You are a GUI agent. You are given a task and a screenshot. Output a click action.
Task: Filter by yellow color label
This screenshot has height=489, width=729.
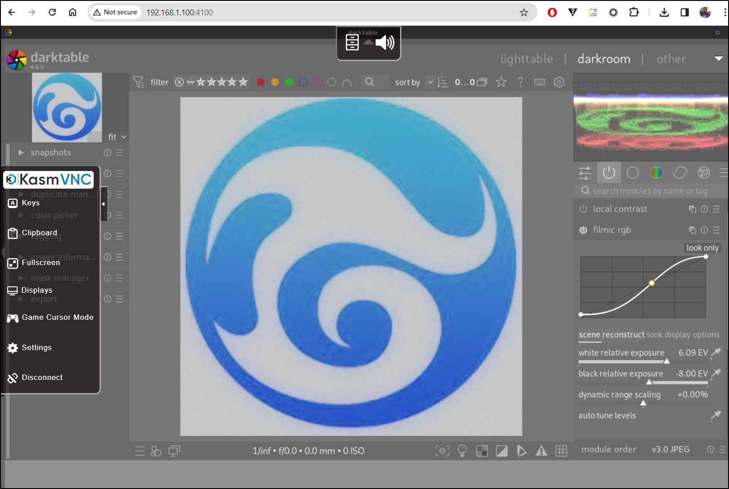(x=275, y=82)
